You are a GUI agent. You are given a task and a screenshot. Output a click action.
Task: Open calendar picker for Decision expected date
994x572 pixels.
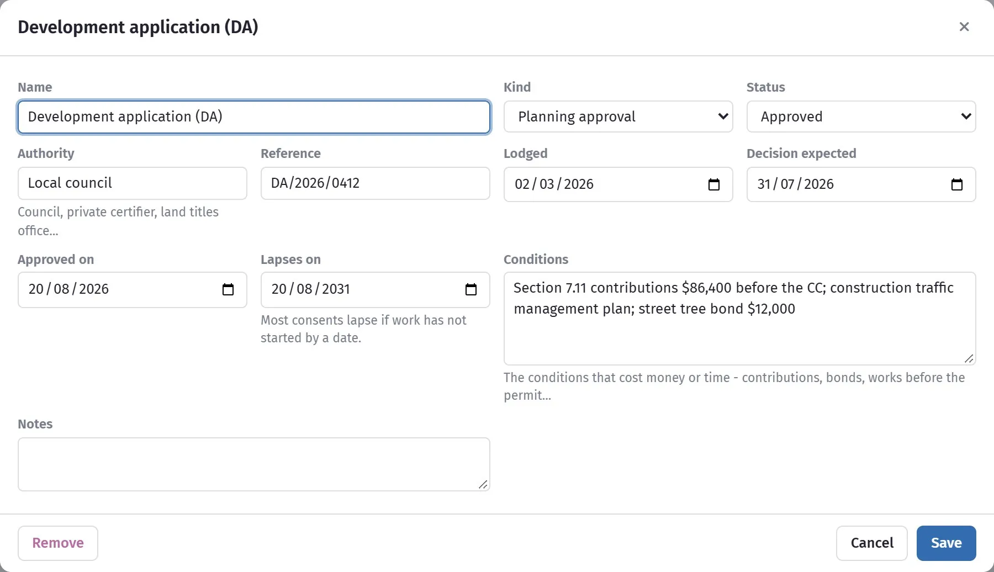click(956, 184)
